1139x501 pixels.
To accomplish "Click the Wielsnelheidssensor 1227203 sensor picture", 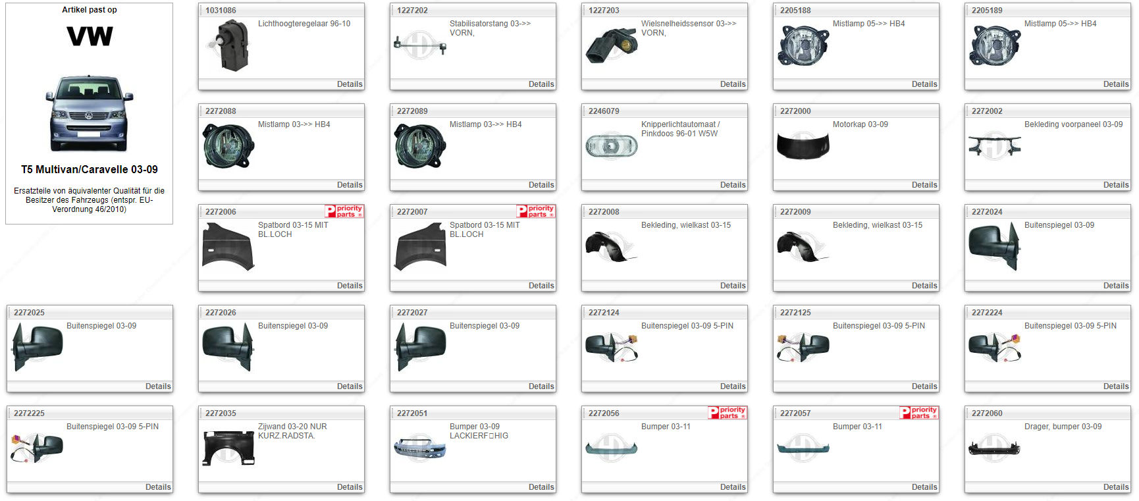I will (x=612, y=45).
